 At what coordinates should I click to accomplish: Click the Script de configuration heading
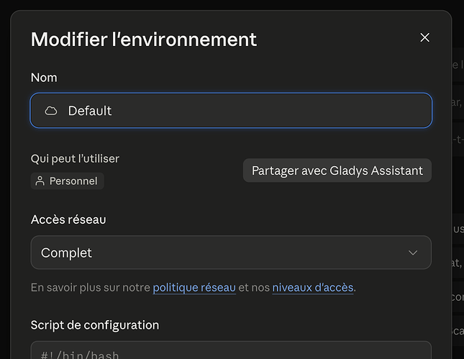[95, 325]
